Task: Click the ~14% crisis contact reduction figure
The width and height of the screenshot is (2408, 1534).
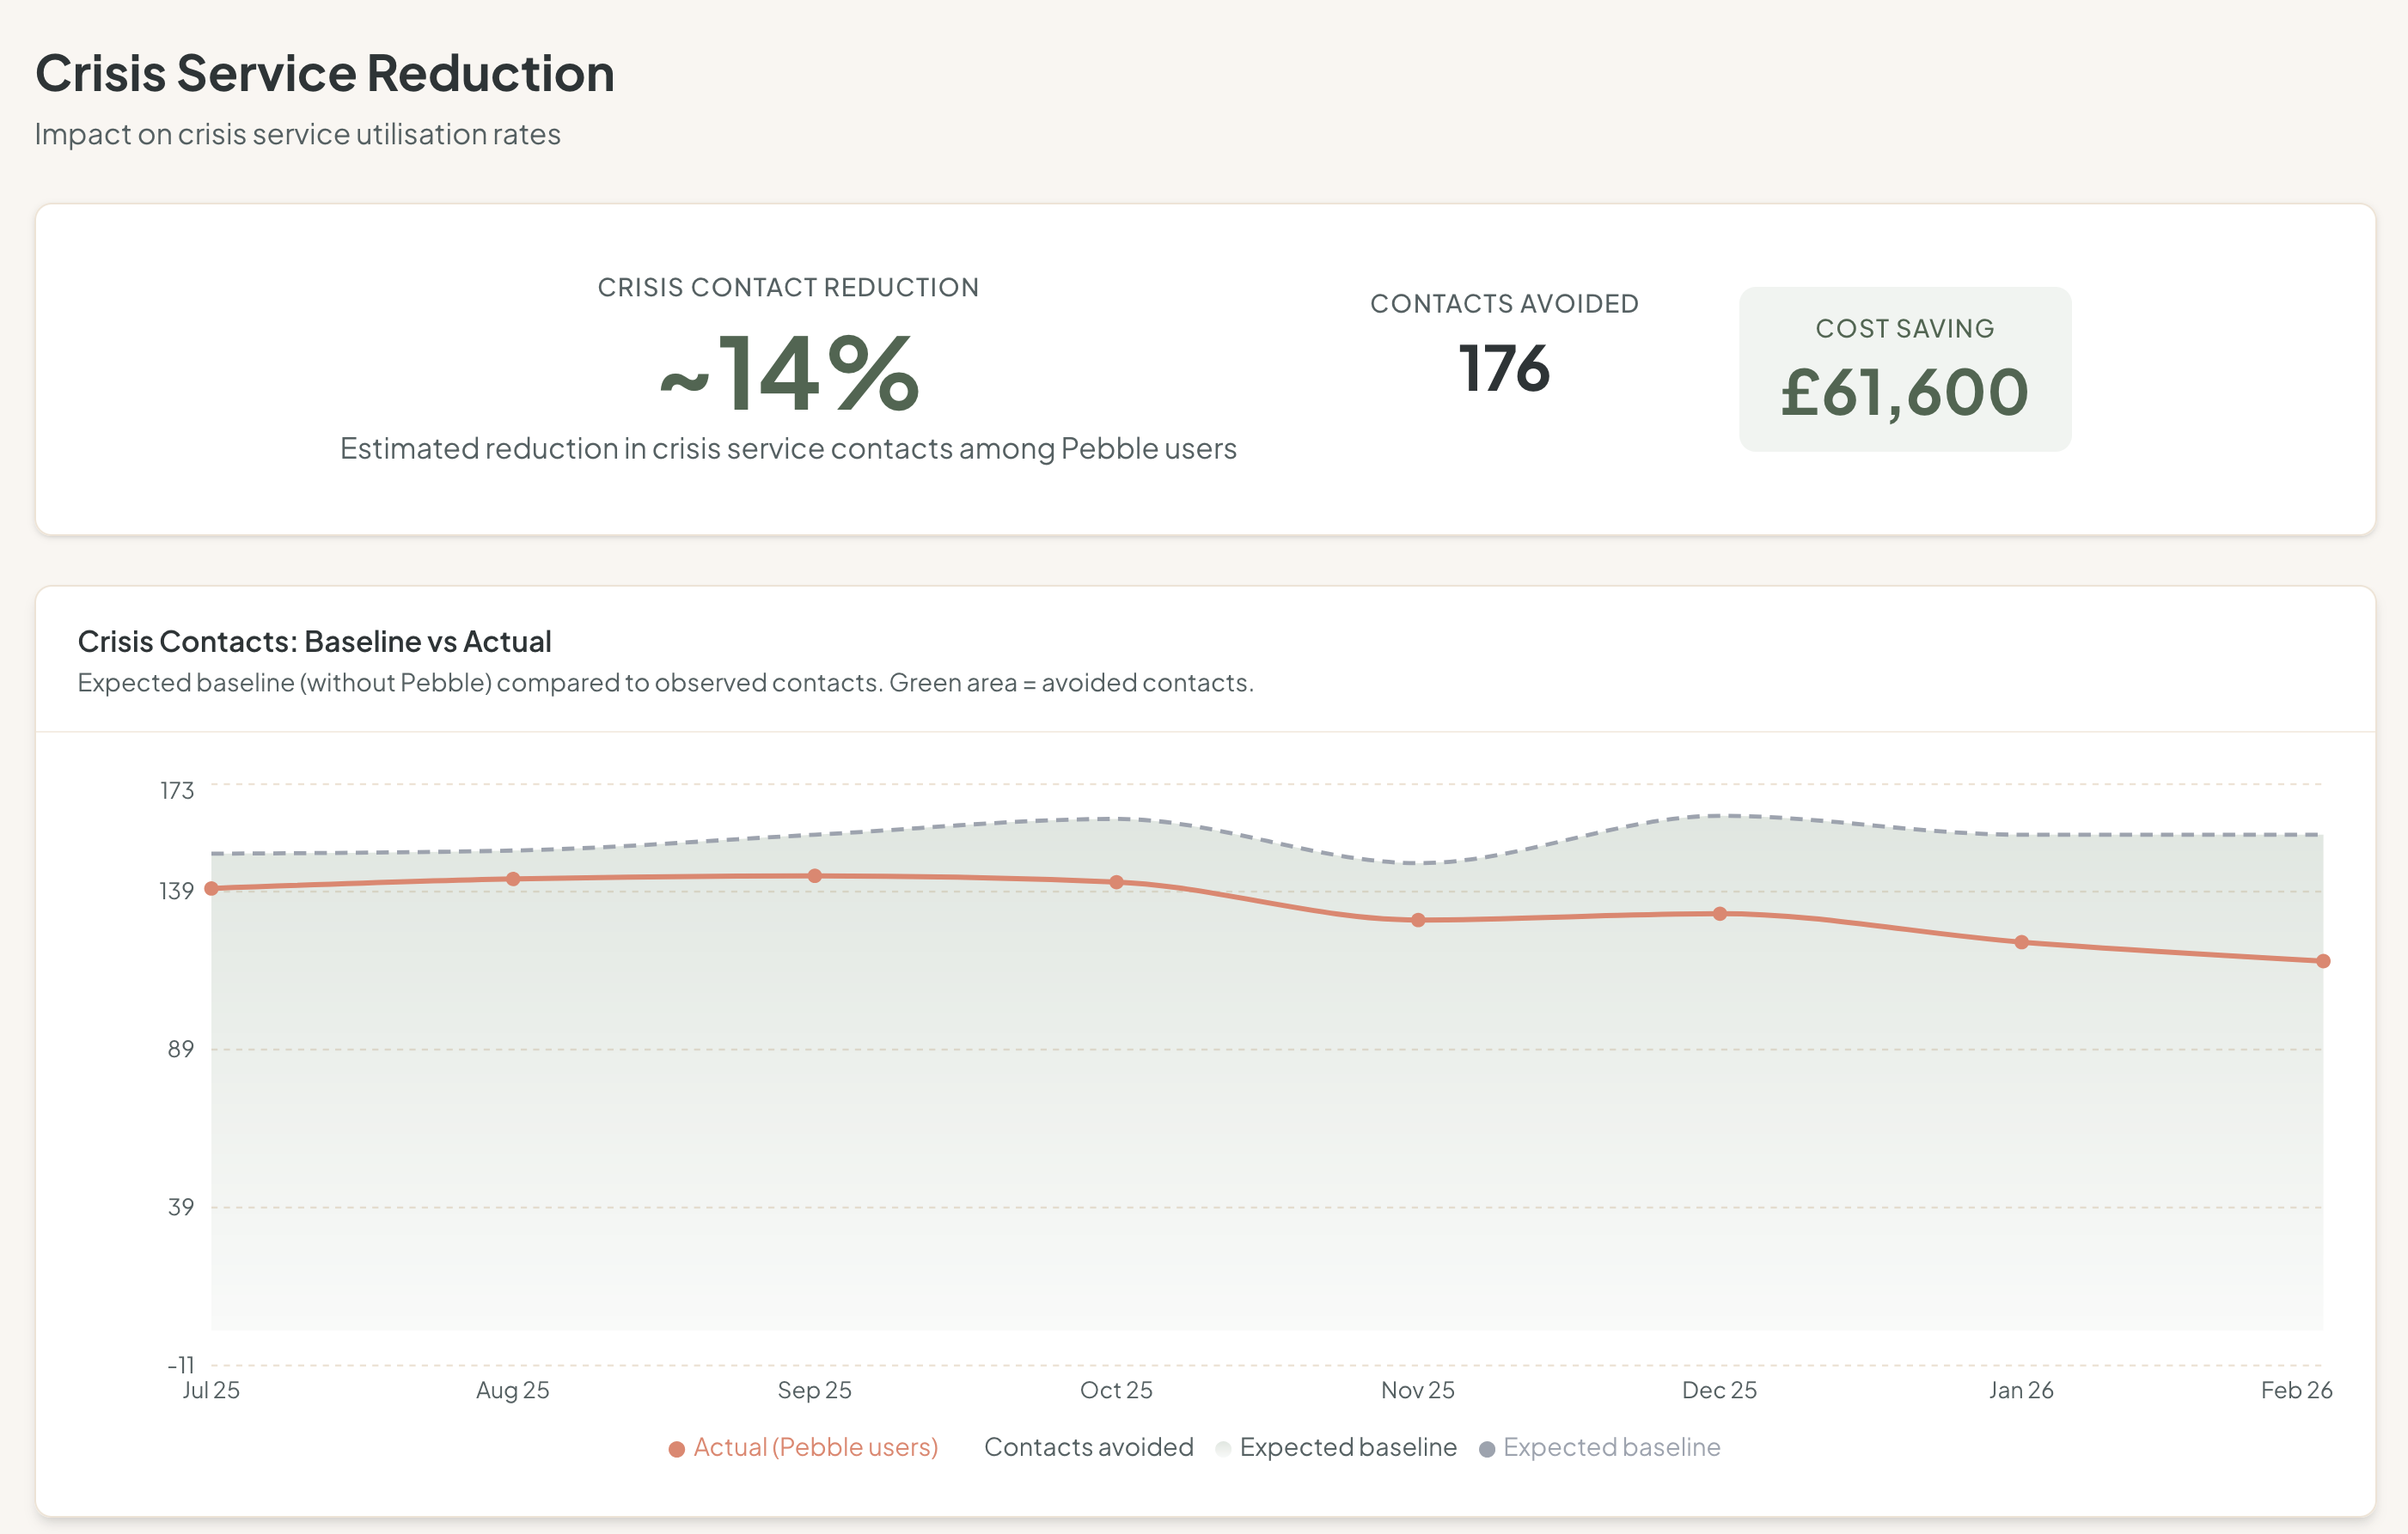Action: click(x=789, y=374)
